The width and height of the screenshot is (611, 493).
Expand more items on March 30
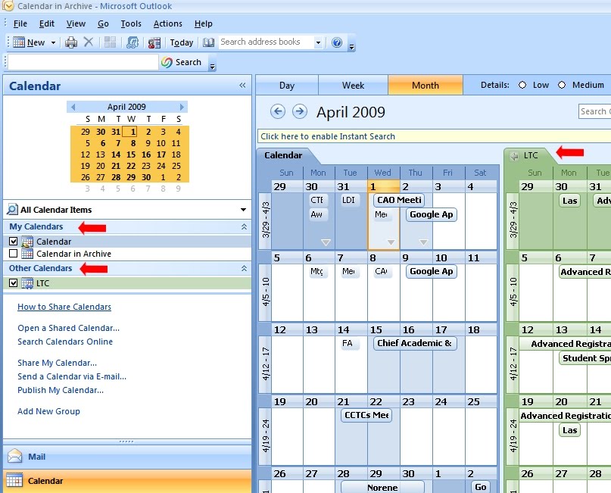[326, 242]
